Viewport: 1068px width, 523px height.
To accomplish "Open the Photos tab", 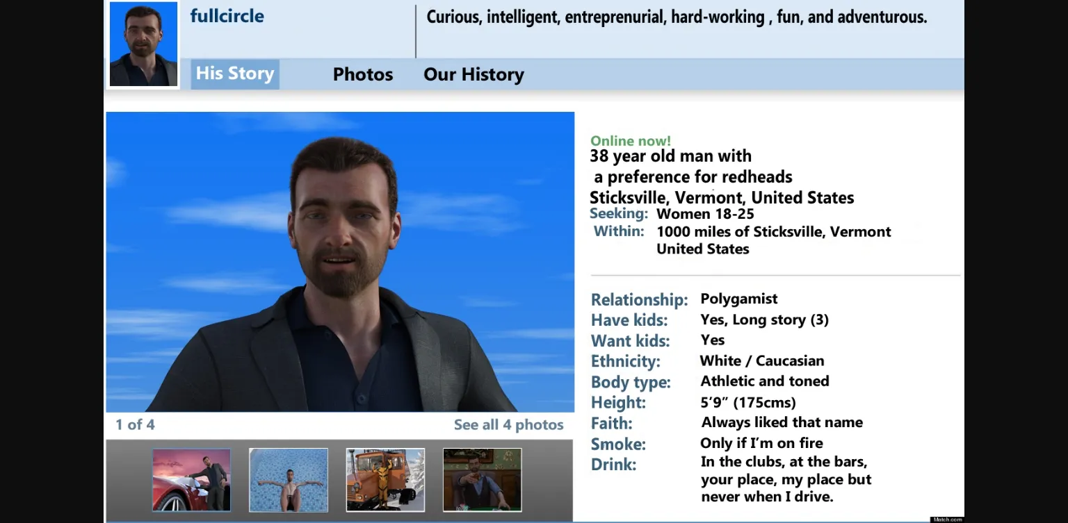I will (362, 74).
